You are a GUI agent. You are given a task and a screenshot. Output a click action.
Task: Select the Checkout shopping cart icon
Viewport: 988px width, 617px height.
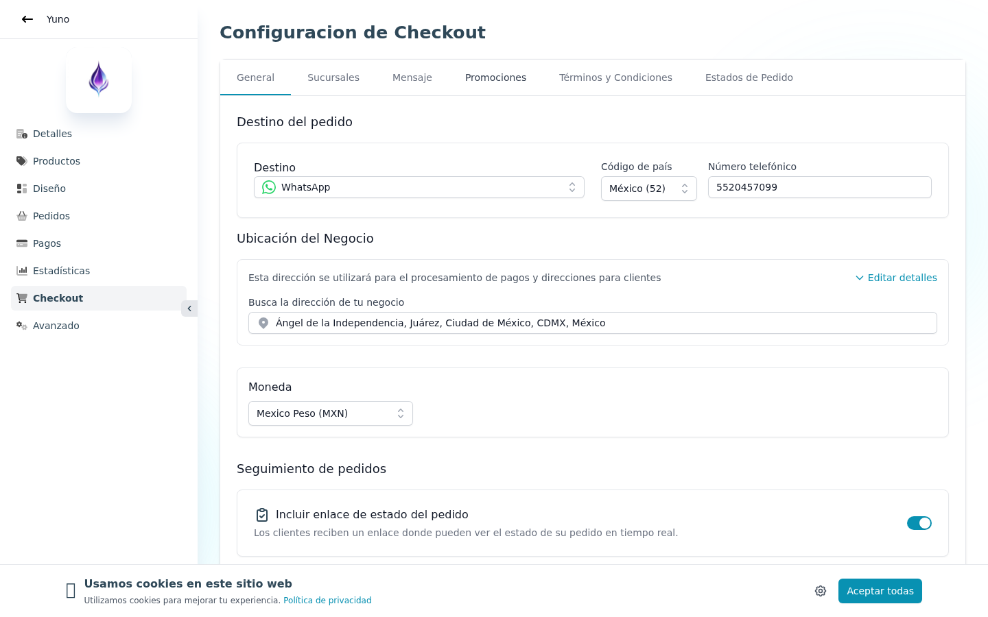pos(21,298)
